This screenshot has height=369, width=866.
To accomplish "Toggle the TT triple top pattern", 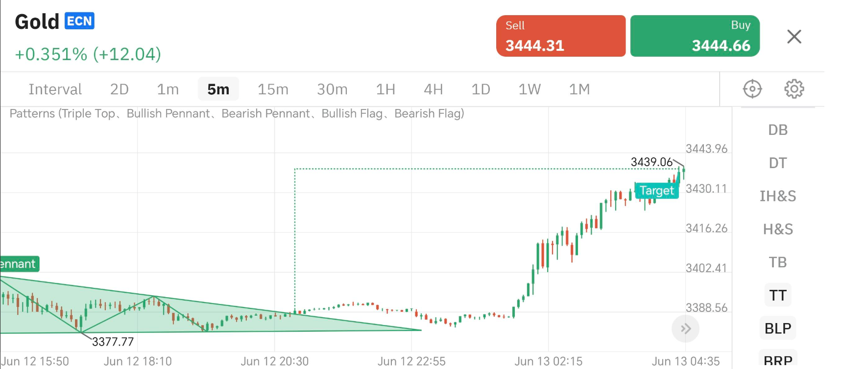I will [777, 296].
